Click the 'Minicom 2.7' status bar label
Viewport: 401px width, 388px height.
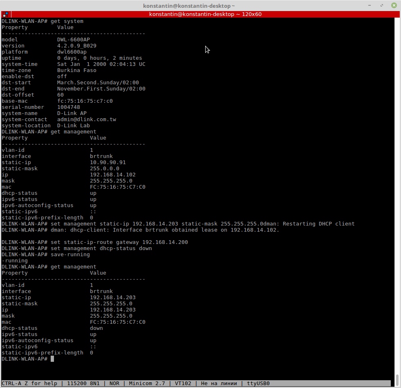click(147, 383)
